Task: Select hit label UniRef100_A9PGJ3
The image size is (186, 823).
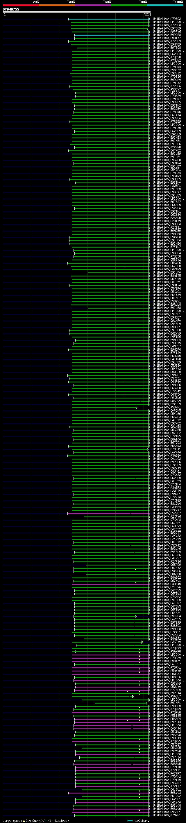Action: [x=167, y=722]
